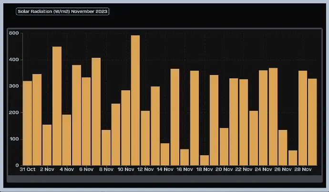Select the bar above the 6 Nov label
Image resolution: width=329 pixels, height=192 pixels.
coord(86,121)
